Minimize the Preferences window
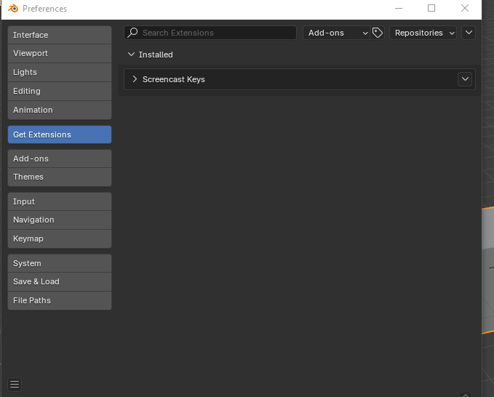The image size is (494, 397). click(399, 8)
